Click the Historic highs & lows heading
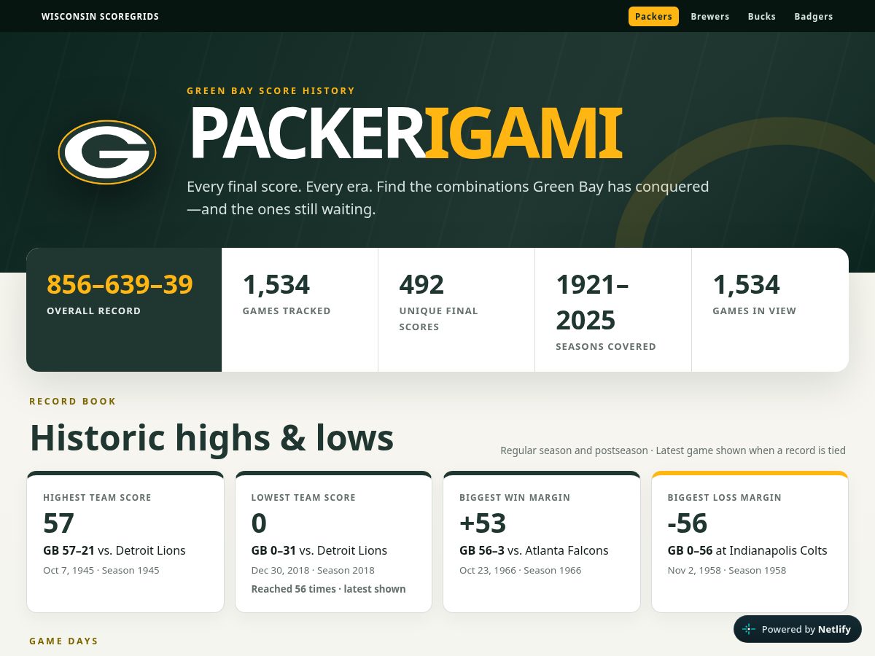875x656 pixels. point(211,437)
